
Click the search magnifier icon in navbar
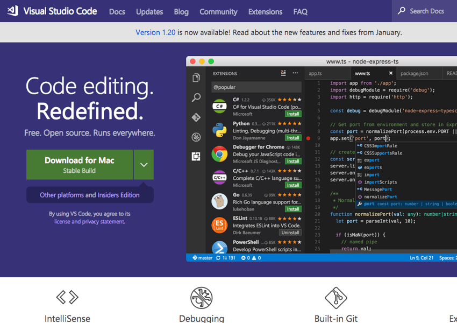tap(402, 11)
